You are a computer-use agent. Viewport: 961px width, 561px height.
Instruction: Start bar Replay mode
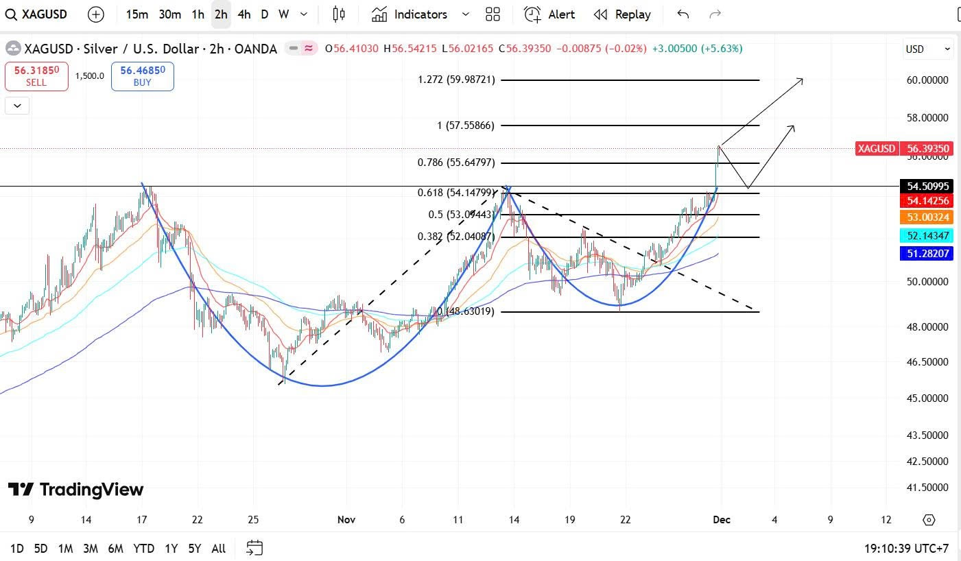622,14
